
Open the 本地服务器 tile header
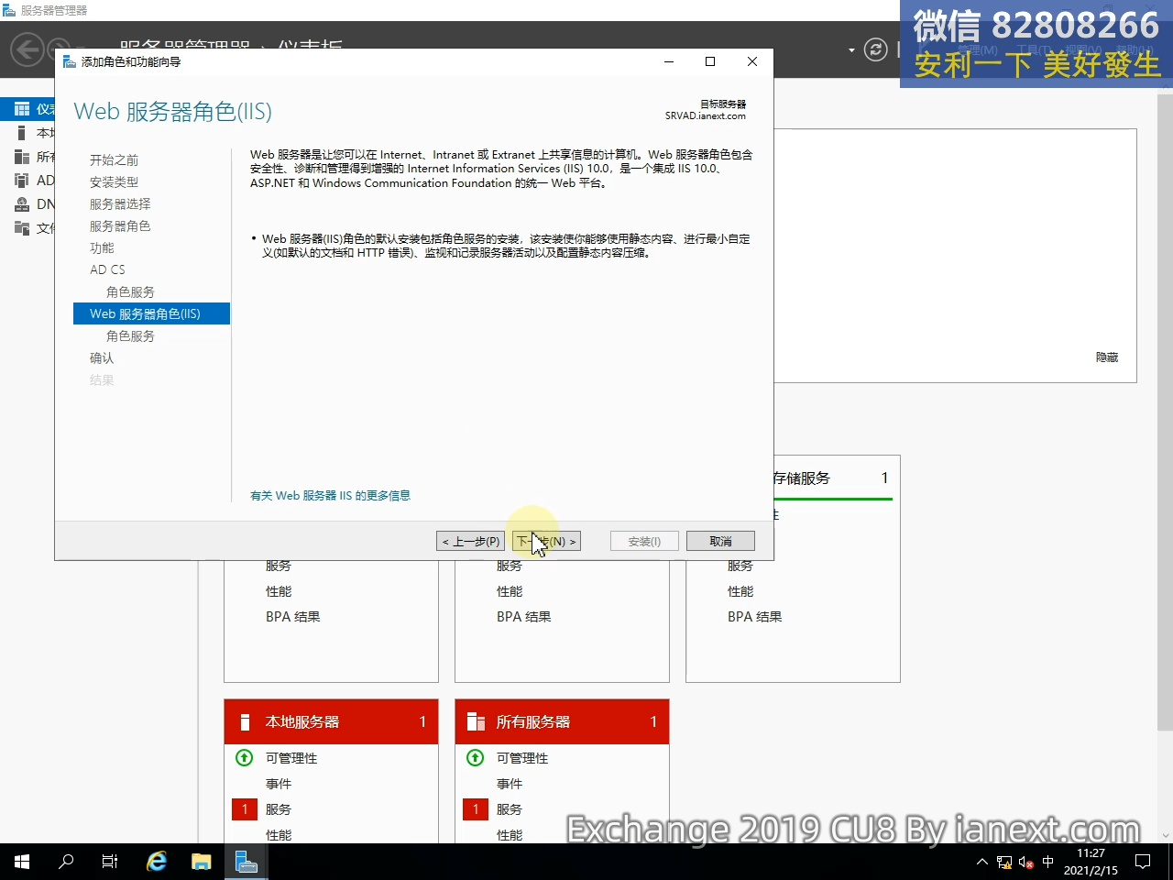click(331, 721)
